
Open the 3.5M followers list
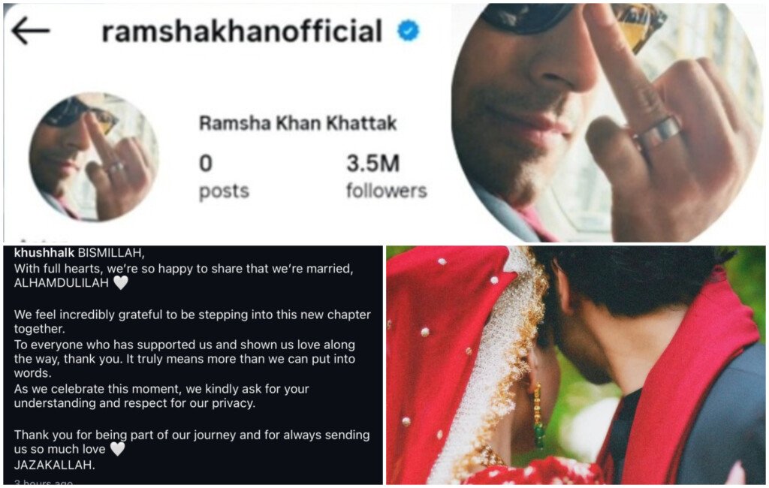tap(387, 176)
